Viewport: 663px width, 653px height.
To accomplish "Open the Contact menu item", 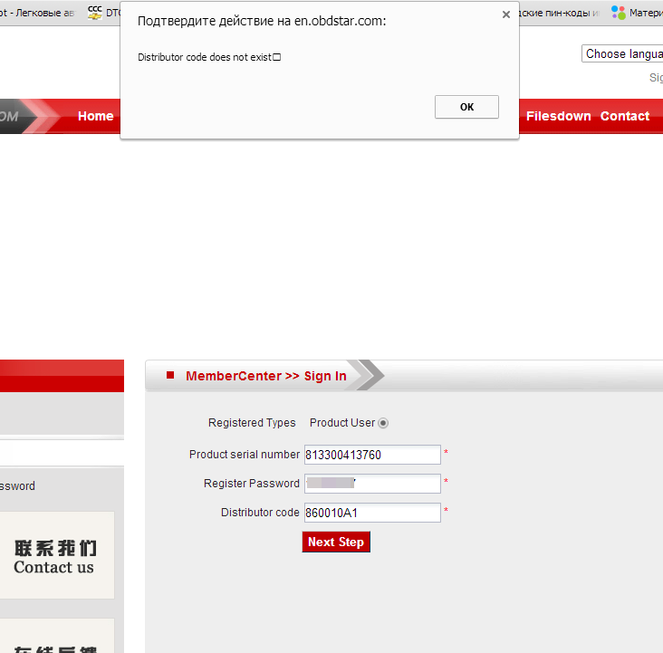I will point(625,116).
